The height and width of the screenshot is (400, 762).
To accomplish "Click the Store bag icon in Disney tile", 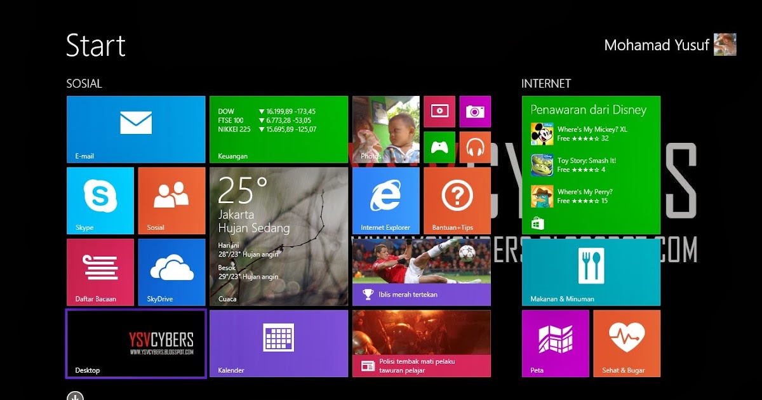I will click(537, 223).
